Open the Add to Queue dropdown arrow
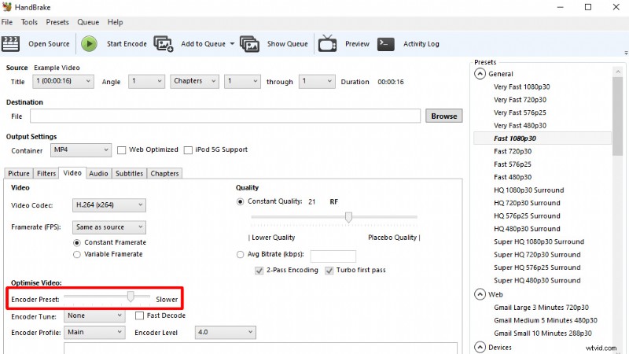Screen dimensions: 629x354 pyautogui.click(x=232, y=44)
